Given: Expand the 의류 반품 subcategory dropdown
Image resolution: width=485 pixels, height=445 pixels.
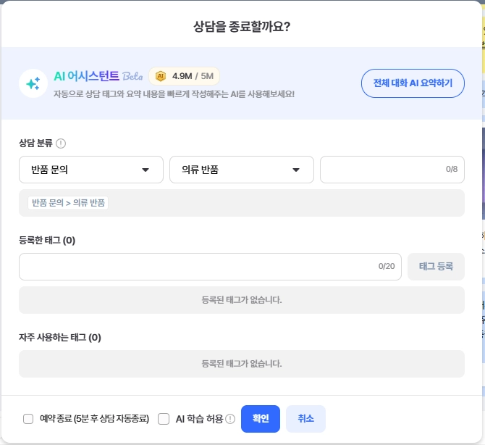Looking at the screenshot, I should point(242,170).
